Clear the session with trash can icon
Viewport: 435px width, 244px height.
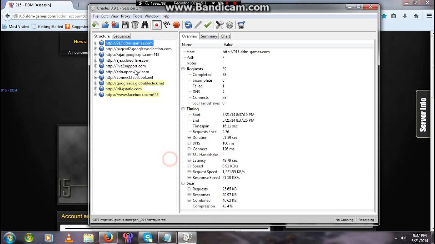coord(135,25)
